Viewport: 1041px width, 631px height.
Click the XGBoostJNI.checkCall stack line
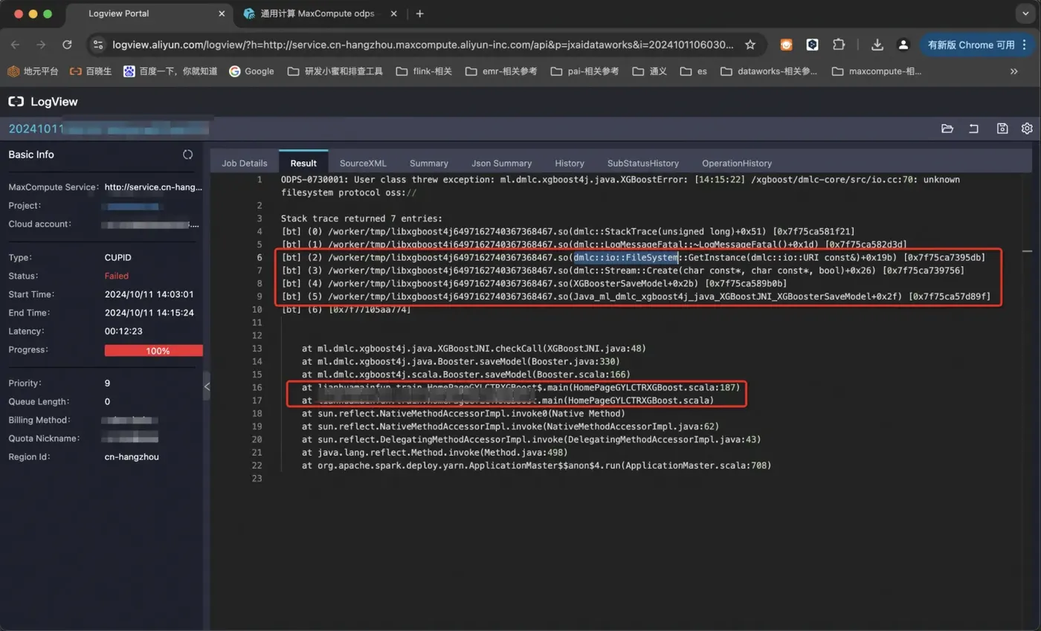tap(474, 348)
